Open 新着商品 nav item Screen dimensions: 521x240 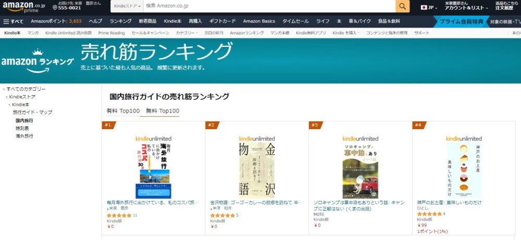147,21
